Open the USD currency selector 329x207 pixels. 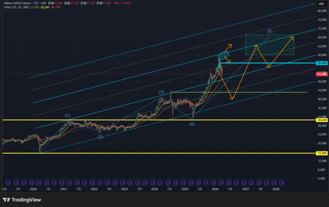coord(321,4)
